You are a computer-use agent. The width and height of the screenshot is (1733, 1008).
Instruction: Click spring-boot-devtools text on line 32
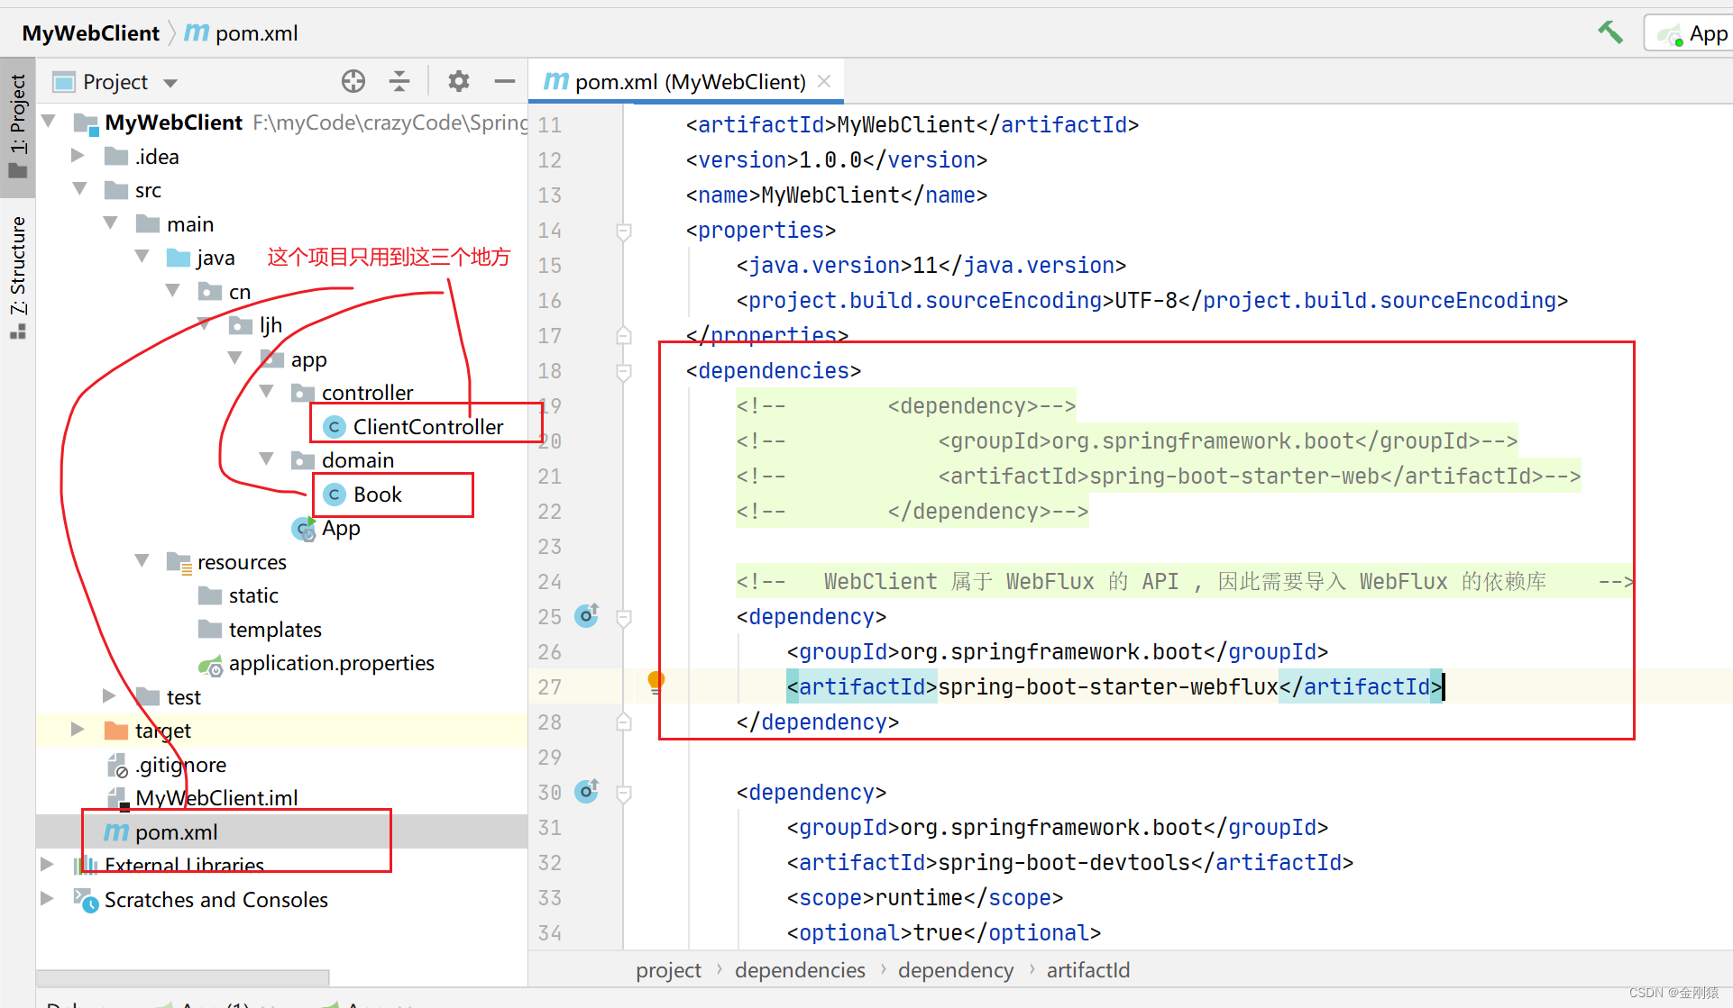(1064, 862)
